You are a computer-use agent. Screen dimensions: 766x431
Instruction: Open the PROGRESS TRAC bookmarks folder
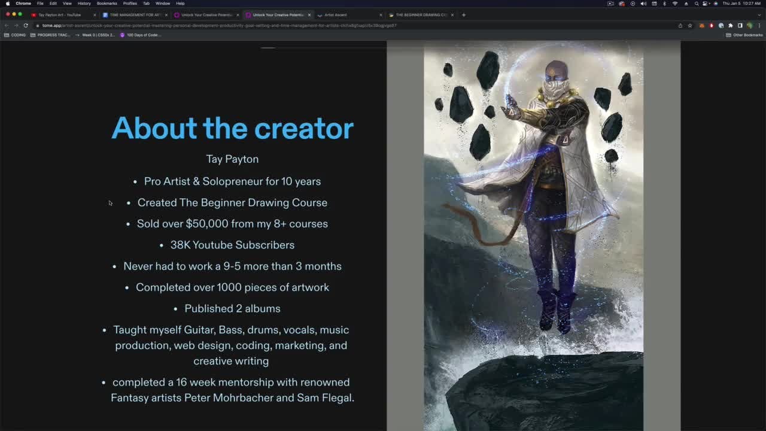point(50,35)
